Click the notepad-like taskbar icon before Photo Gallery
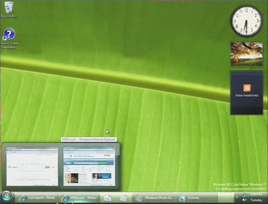The height and width of the screenshot is (204, 268). tap(124, 198)
